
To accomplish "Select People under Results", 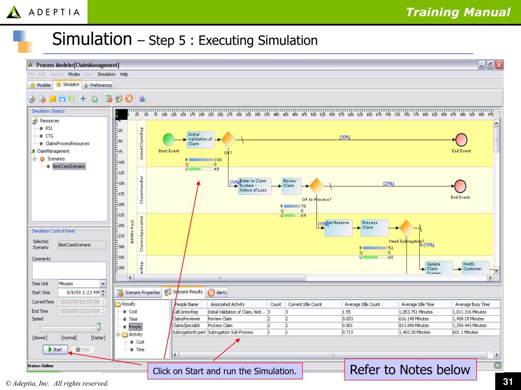I will [135, 327].
